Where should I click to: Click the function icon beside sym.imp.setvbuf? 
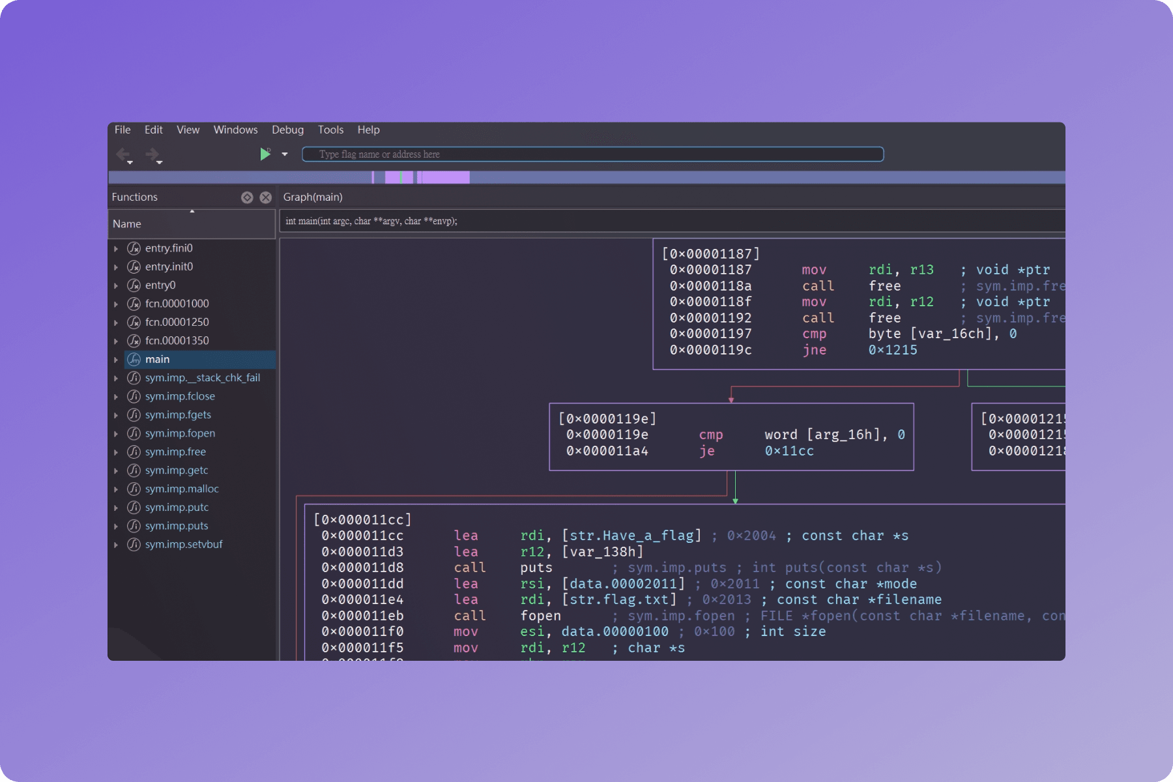tap(134, 545)
